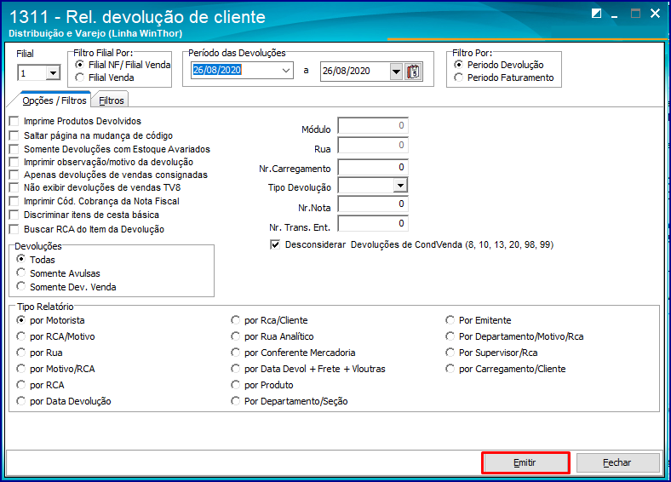Choose Periodo Devolução filter

tap(458, 65)
